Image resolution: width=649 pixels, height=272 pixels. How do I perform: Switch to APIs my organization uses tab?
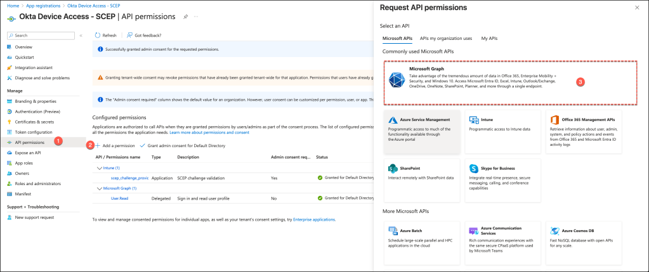(445, 39)
